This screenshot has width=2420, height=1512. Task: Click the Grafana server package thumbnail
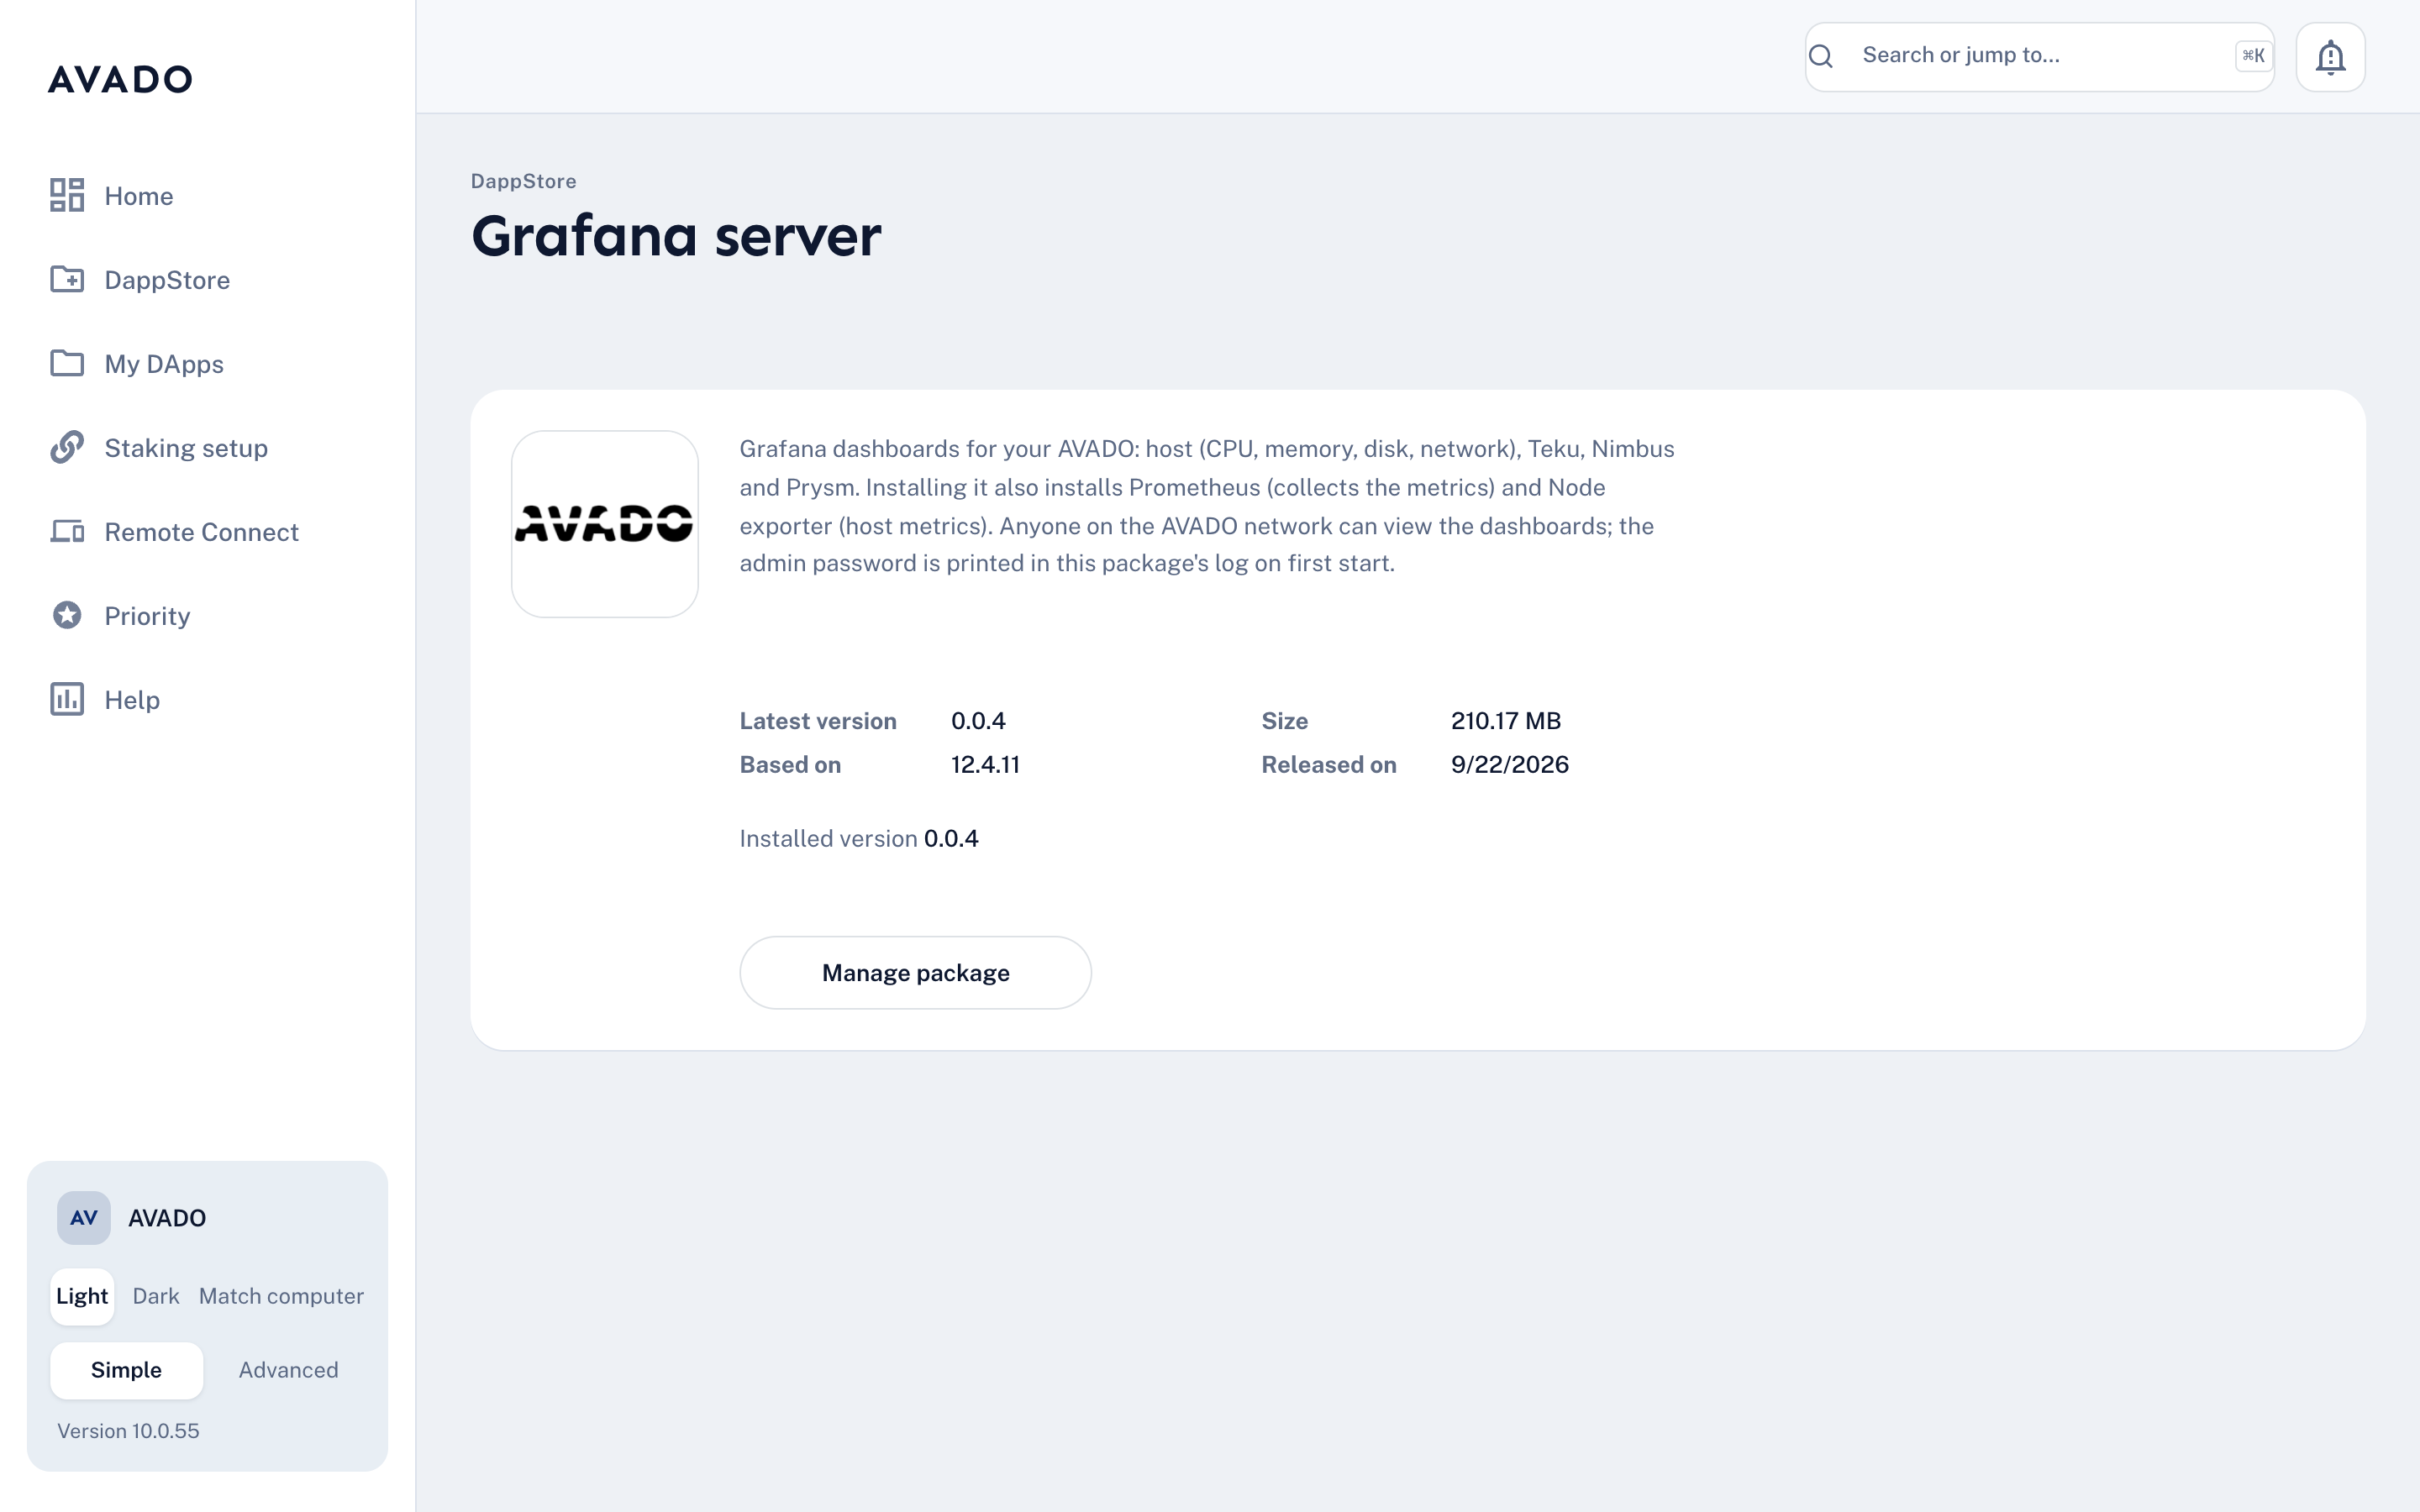coord(605,524)
